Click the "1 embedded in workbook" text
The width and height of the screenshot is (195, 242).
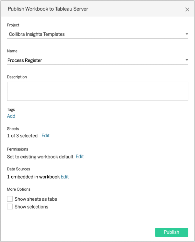coord(33,177)
